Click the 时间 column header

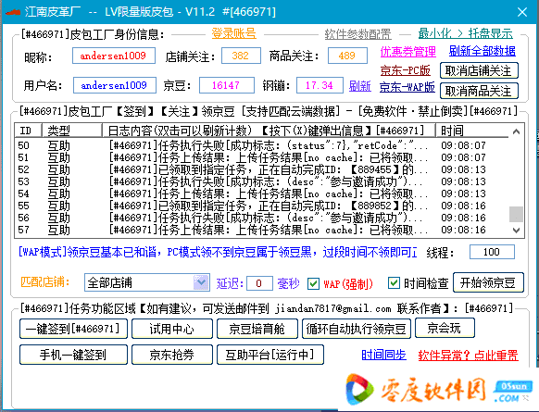472,131
